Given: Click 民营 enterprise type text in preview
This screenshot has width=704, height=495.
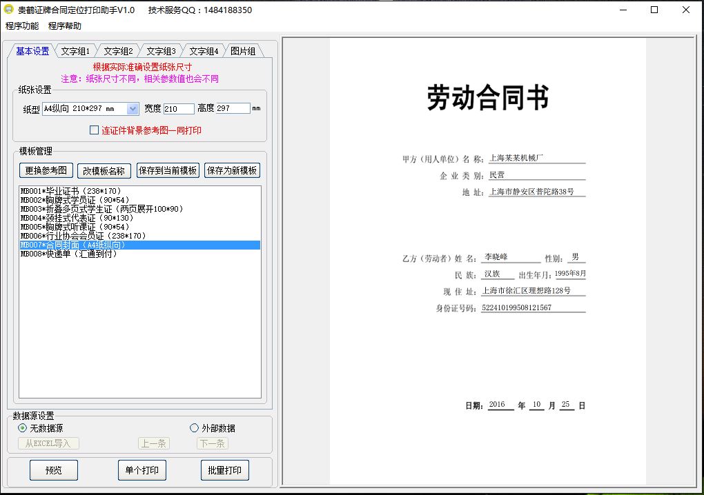Looking at the screenshot, I should pos(497,175).
